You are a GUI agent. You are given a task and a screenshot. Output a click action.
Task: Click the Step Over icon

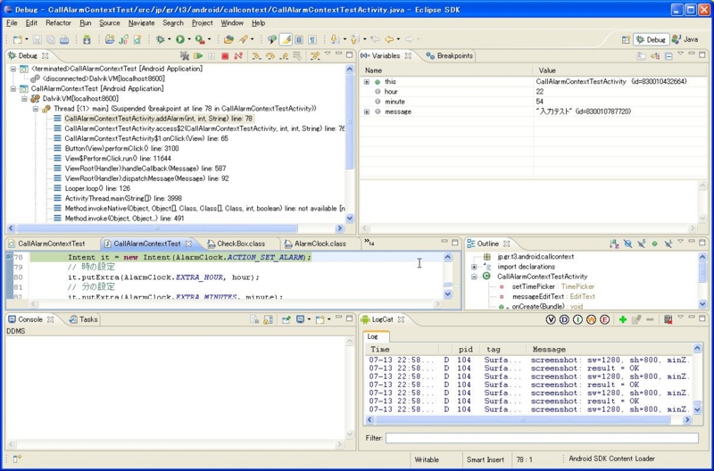pos(270,55)
